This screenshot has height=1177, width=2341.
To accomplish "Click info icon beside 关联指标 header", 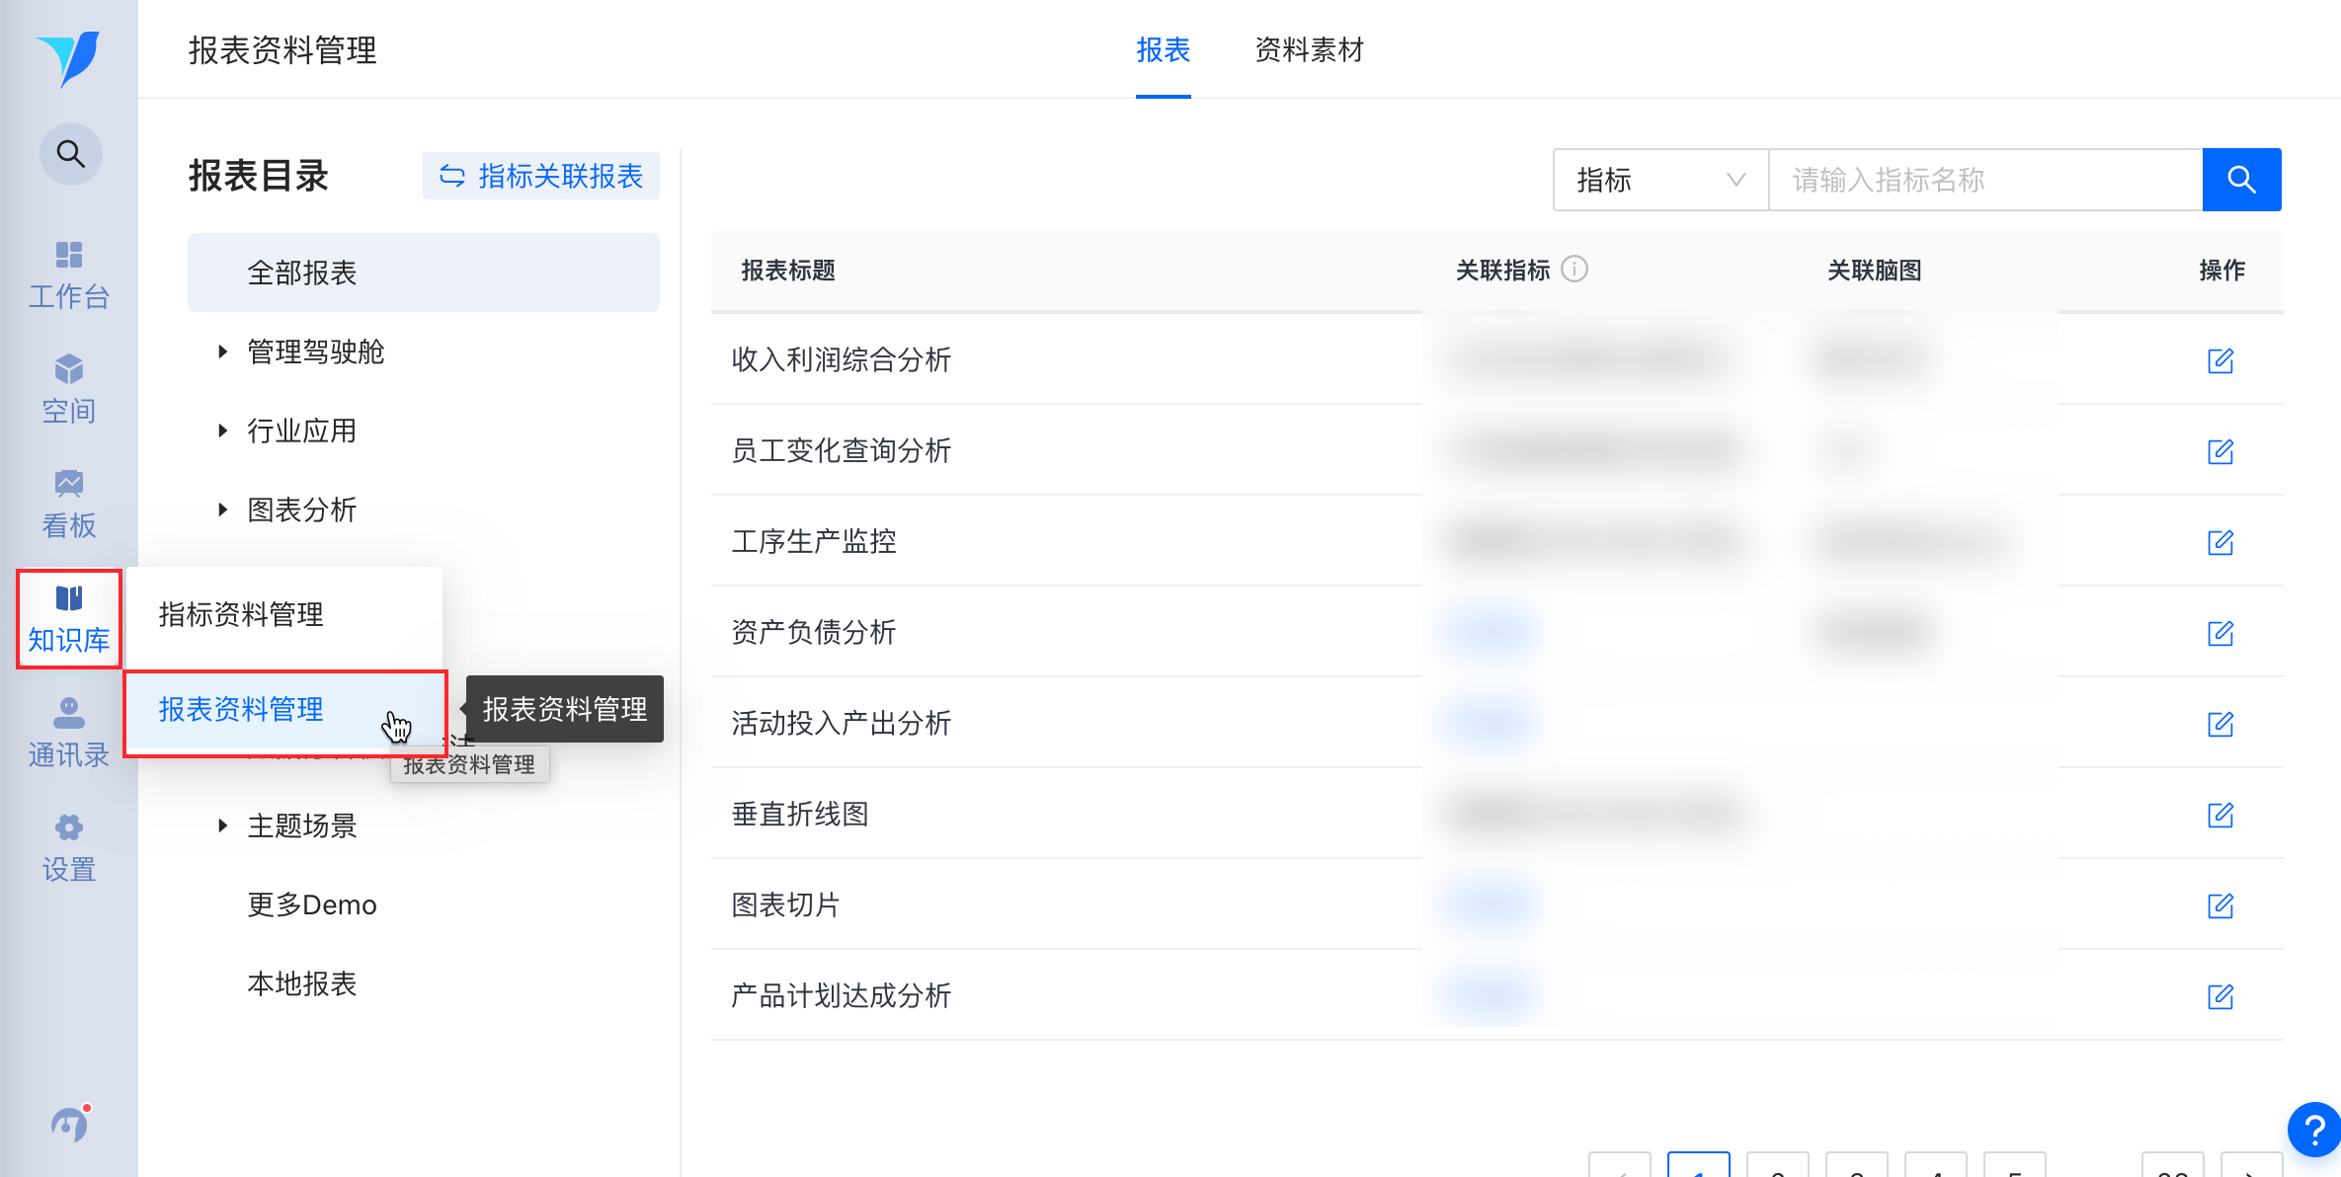I will 1574,269.
